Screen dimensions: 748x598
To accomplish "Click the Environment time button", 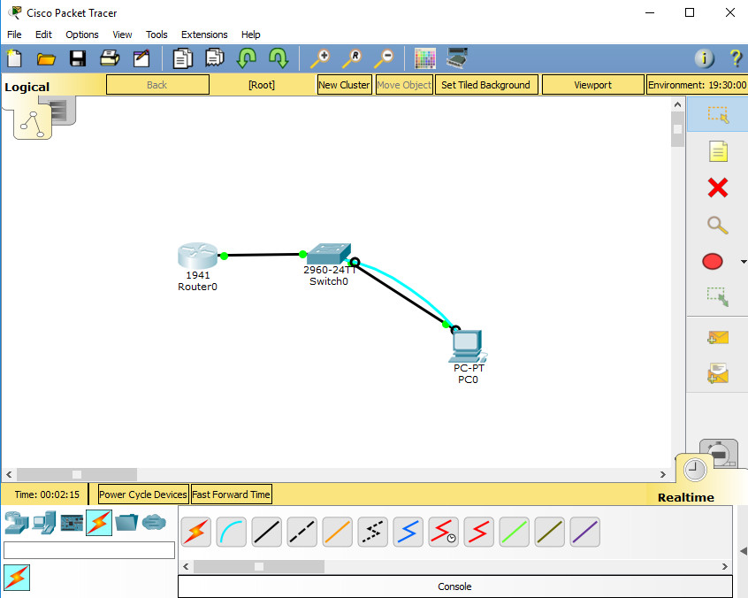I will pyautogui.click(x=697, y=85).
